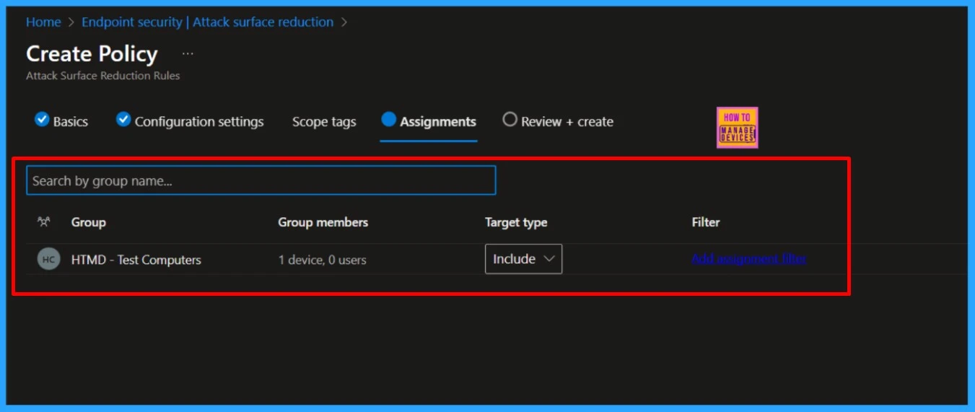Switch to the Scope tags step
Screen dimensions: 975x412
pos(324,122)
